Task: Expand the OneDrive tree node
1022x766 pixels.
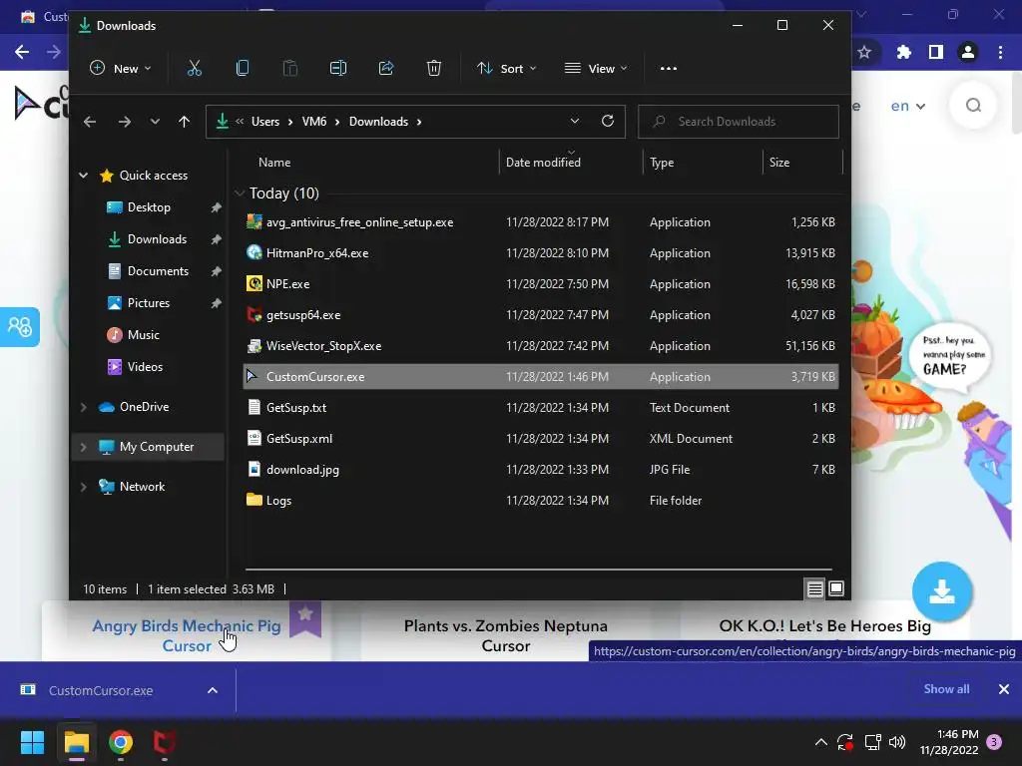Action: (84, 407)
